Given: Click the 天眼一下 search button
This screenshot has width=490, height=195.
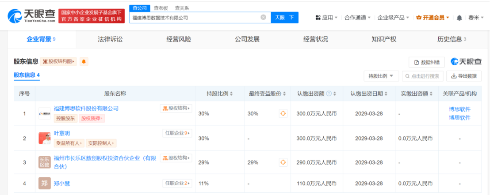Looking at the screenshot, I should (x=284, y=18).
